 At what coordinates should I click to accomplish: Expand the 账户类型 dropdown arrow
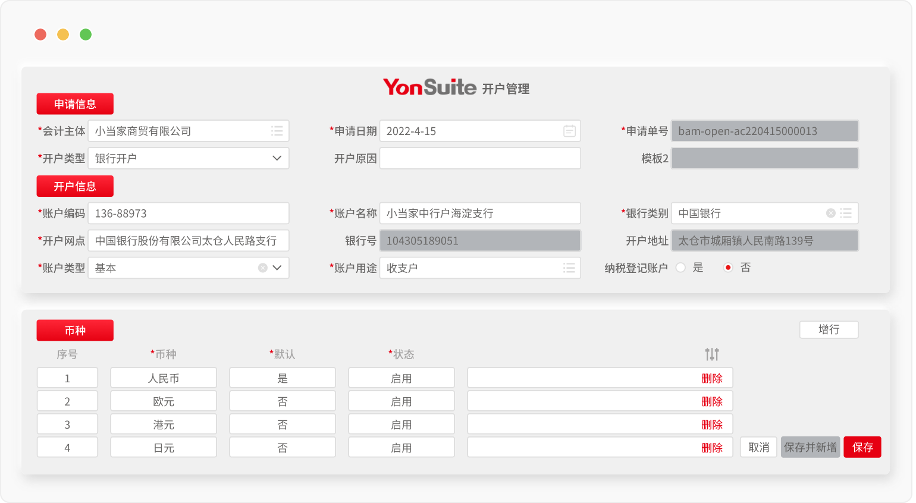tap(277, 268)
